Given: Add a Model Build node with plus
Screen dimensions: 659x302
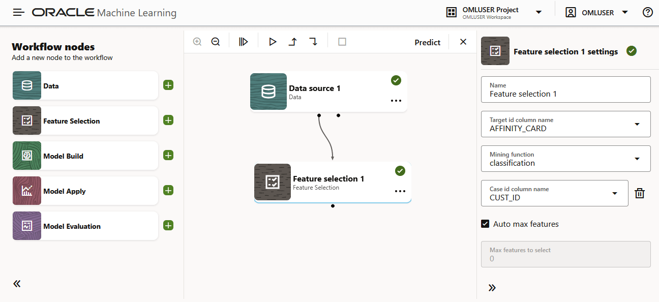Looking at the screenshot, I should [168, 155].
